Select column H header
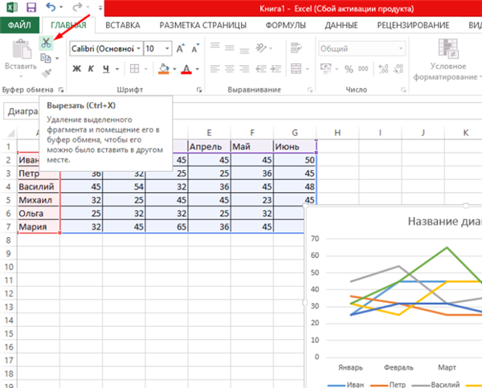Image resolution: width=482 pixels, height=388 pixels. click(x=337, y=133)
